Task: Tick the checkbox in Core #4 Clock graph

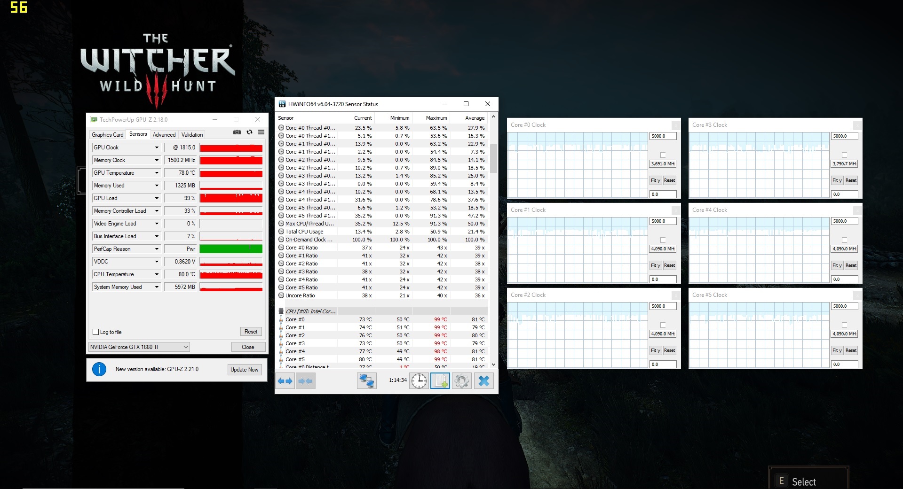Action: 845,240
